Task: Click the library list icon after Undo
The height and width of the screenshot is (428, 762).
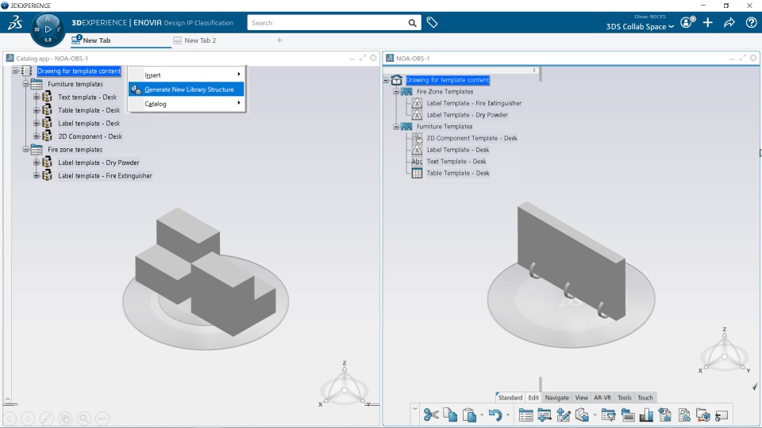Action: tap(525, 415)
